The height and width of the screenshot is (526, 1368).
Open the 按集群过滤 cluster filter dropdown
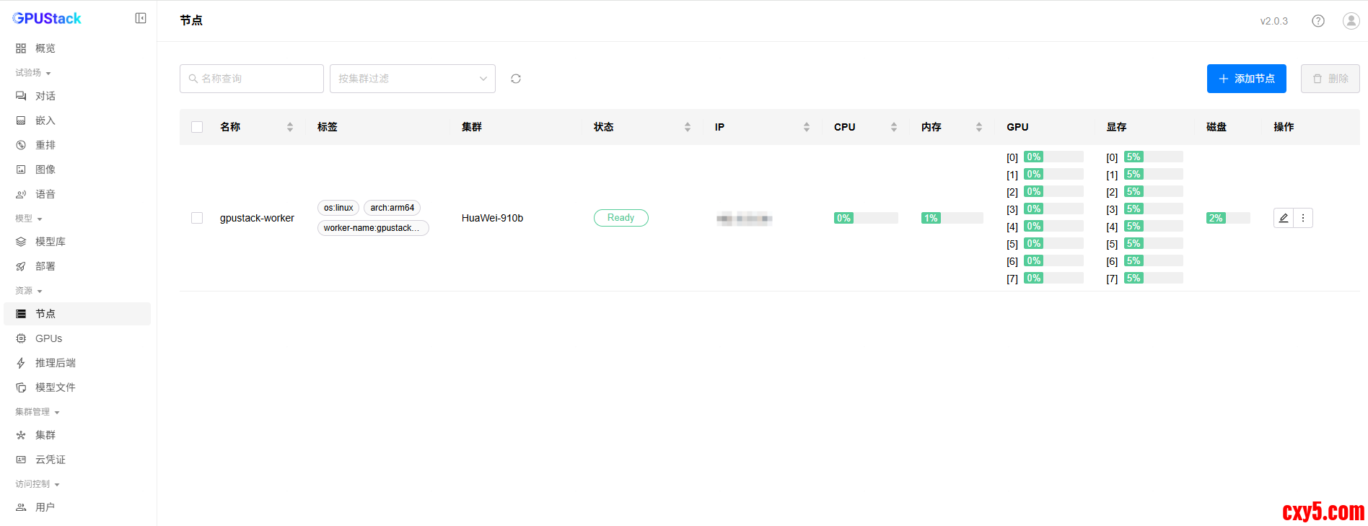412,79
